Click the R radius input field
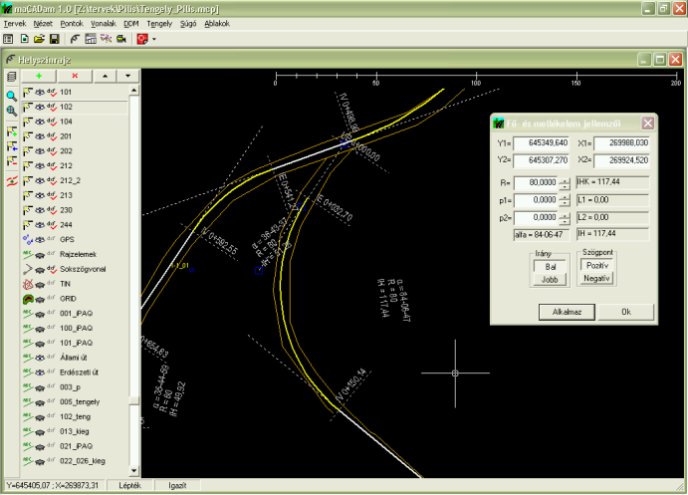This screenshot has height=495, width=688. [x=537, y=182]
